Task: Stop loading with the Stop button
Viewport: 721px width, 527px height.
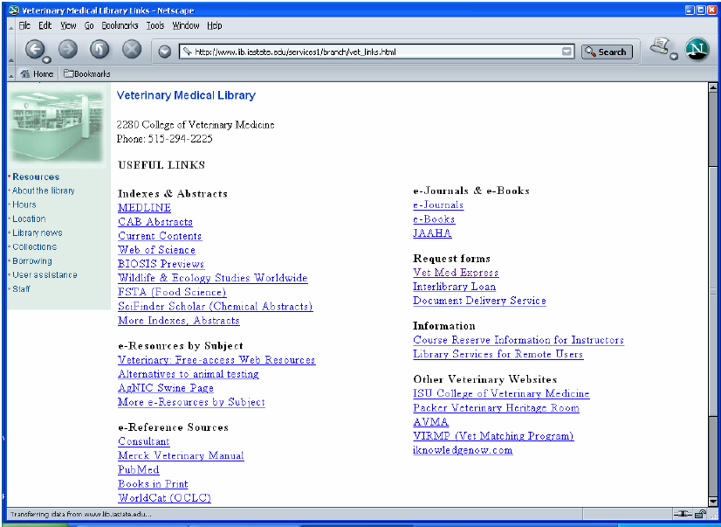Action: [x=132, y=49]
